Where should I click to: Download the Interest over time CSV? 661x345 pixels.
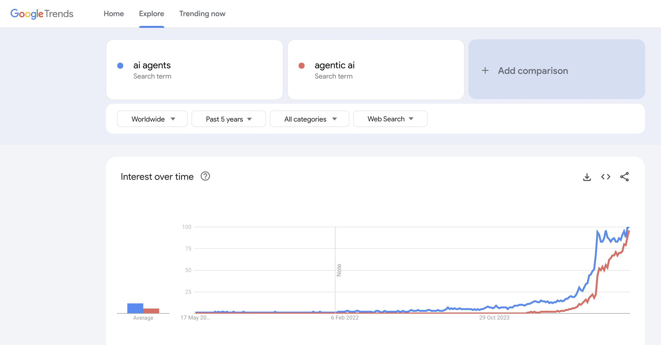pos(587,177)
